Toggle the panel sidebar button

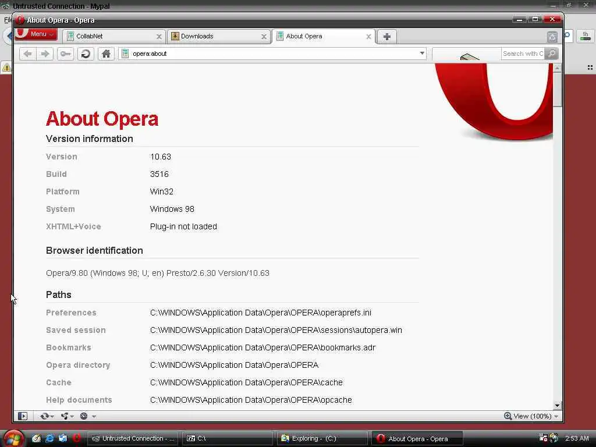23,416
